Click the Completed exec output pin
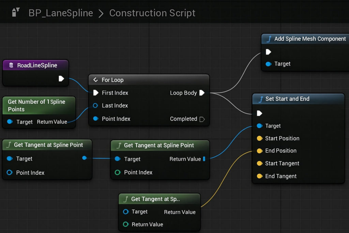The image size is (349, 233). pos(202,119)
